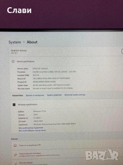Open Microsoft Services Agreement link

click(31, 128)
